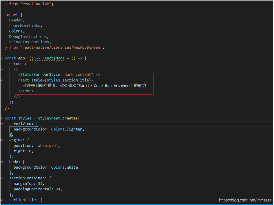Click the body: property key

coord(15,162)
